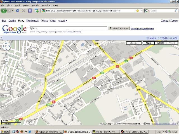Click the grayed forward arrow button
179x134 pixels.
(x=9, y=11)
